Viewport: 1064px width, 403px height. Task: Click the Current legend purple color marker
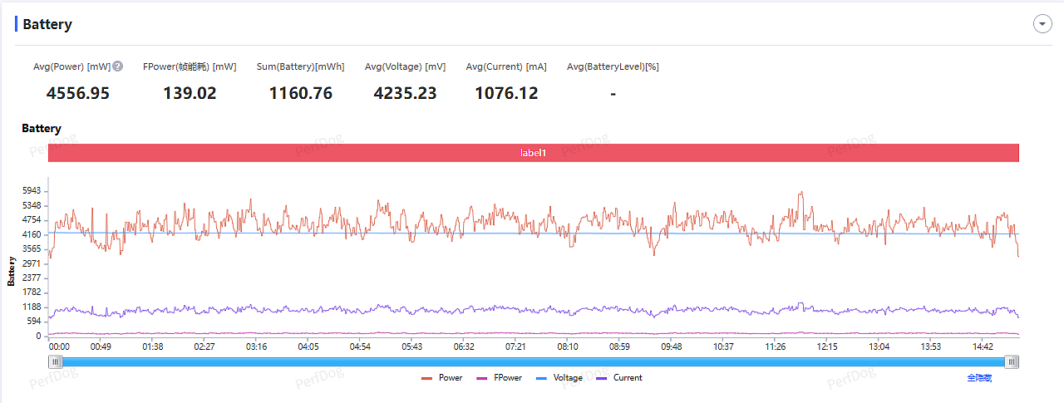pyautogui.click(x=602, y=378)
